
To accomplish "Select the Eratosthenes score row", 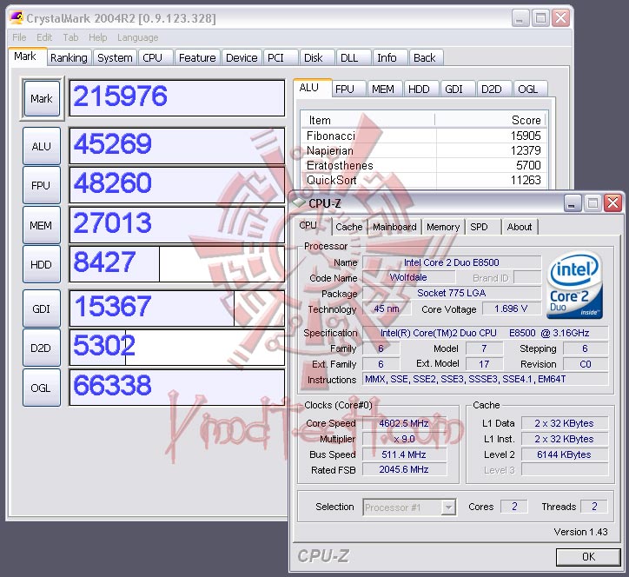I will coord(424,165).
